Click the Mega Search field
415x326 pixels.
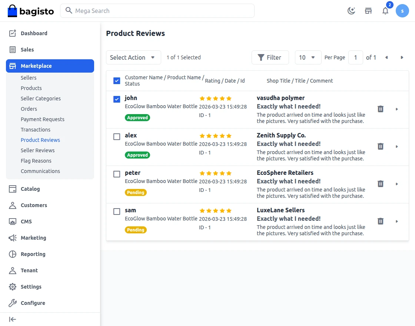point(157,11)
